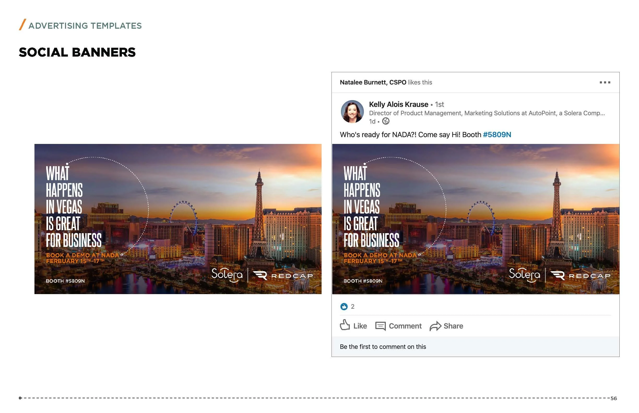Image resolution: width=639 pixels, height=413 pixels.
Task: Open Natalee Burnett, CSPO profile link
Action: [373, 82]
